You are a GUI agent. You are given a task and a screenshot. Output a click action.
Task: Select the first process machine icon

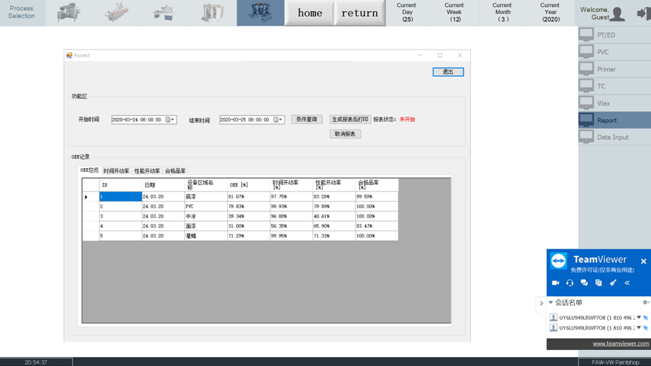click(69, 13)
